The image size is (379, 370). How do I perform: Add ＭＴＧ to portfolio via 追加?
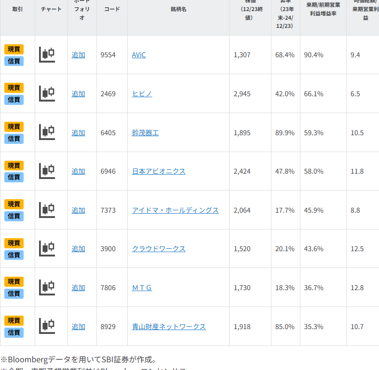78,288
